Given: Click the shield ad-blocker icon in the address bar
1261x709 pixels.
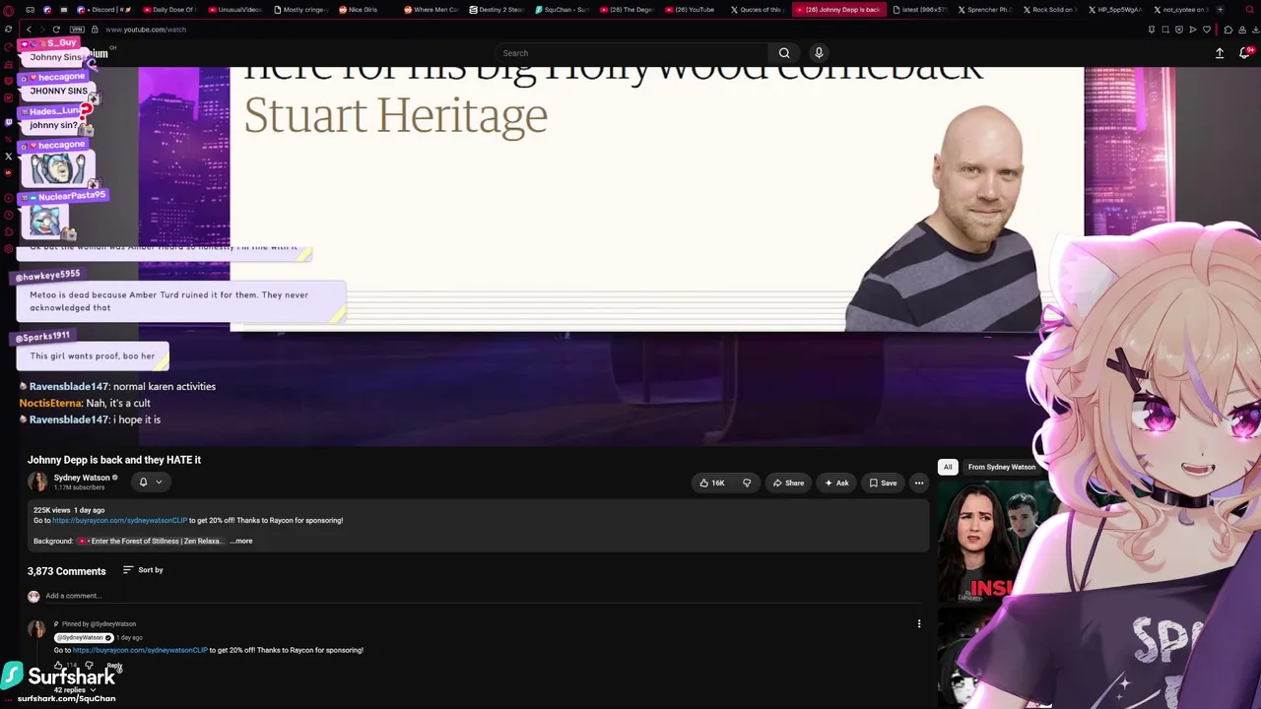Looking at the screenshot, I should coord(1179,30).
